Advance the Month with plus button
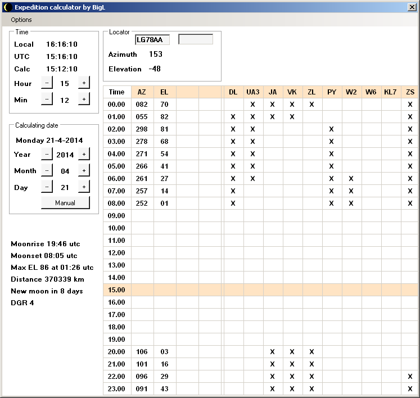420x398 pixels. [x=84, y=171]
